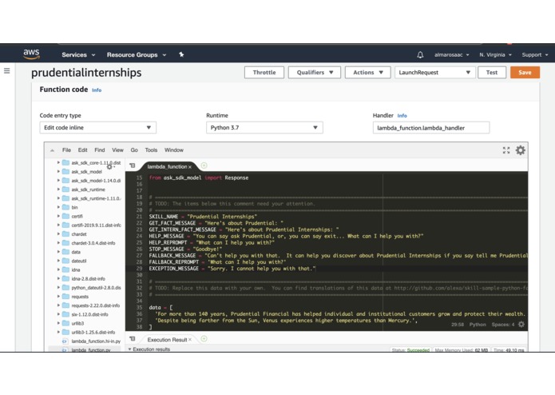Viewport: 555px width, 395px height.
Task: Open the Python 3.7 Runtime dropdown
Action: click(264, 127)
